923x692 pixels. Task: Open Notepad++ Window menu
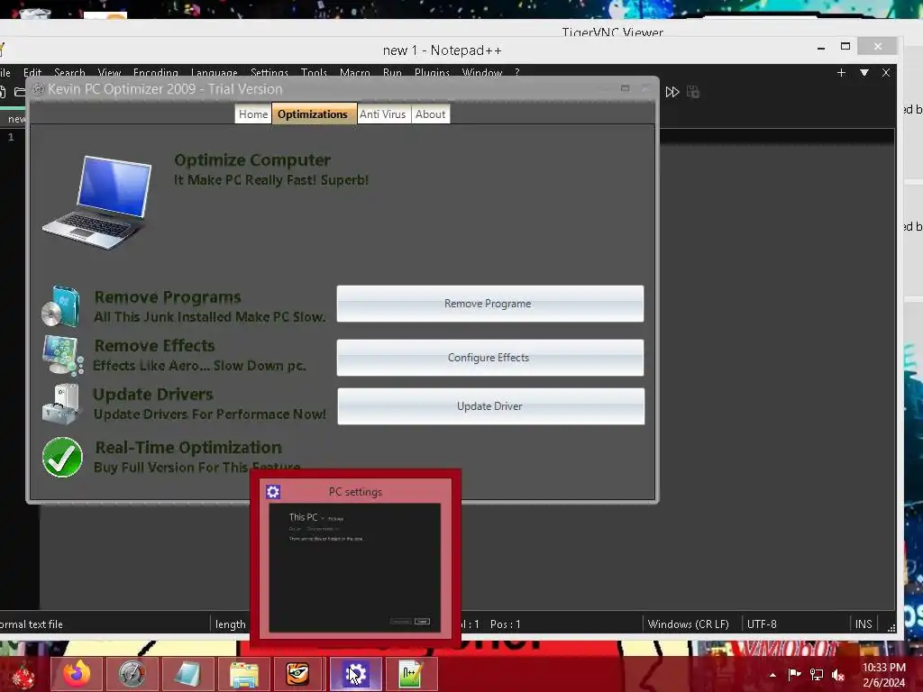tap(482, 72)
